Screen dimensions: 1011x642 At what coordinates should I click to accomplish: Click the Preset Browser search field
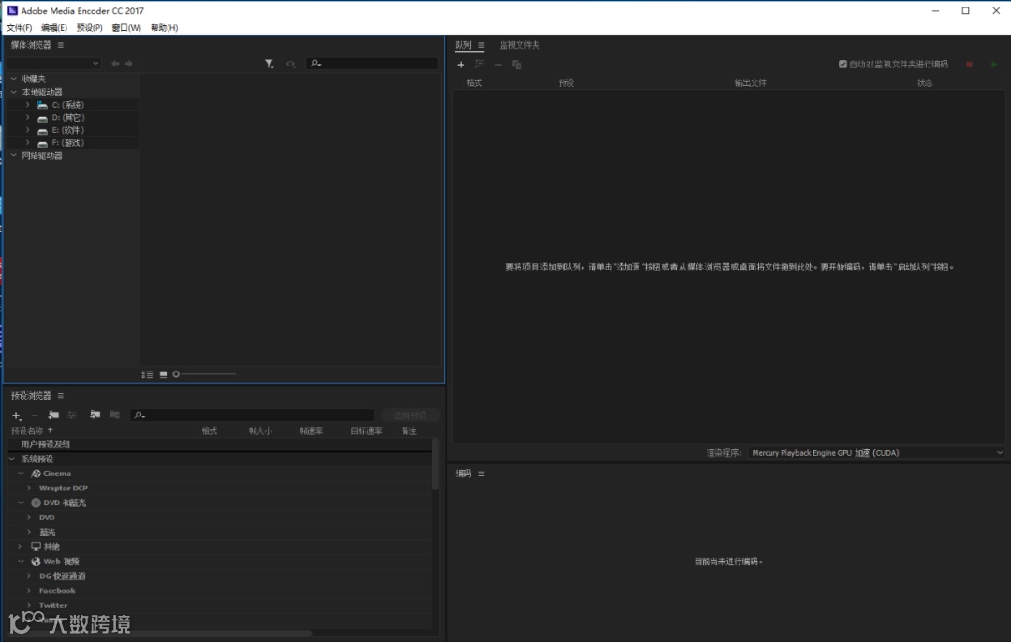(252, 416)
